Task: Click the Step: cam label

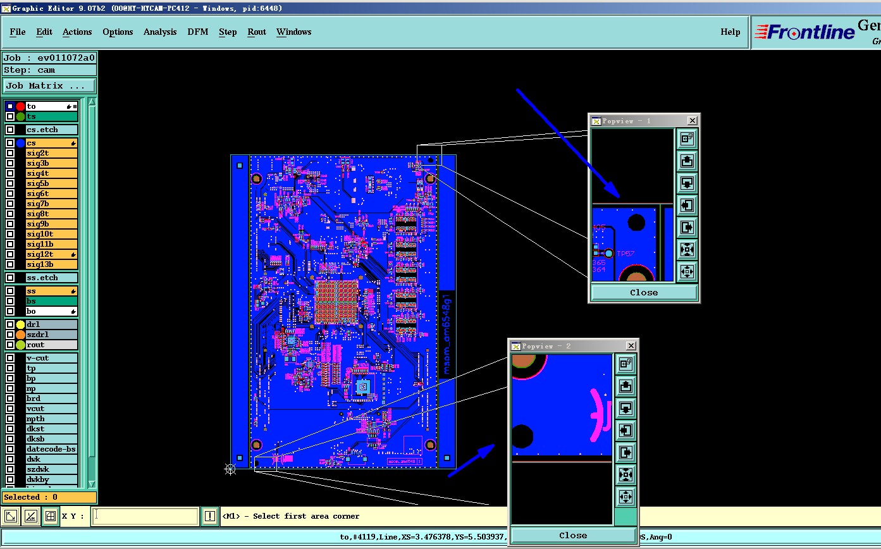Action: click(49, 70)
